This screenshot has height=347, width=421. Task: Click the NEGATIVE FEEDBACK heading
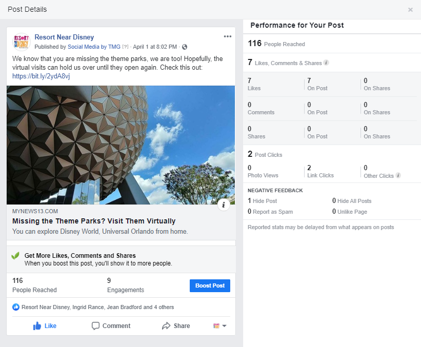coord(275,190)
